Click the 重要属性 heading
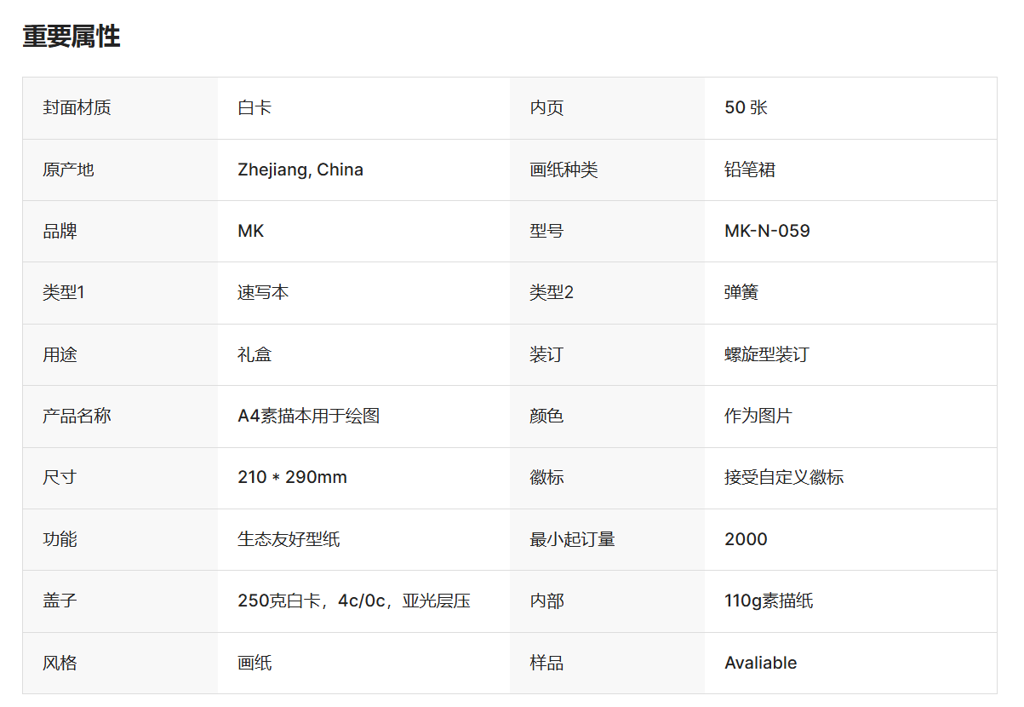 pos(72,37)
